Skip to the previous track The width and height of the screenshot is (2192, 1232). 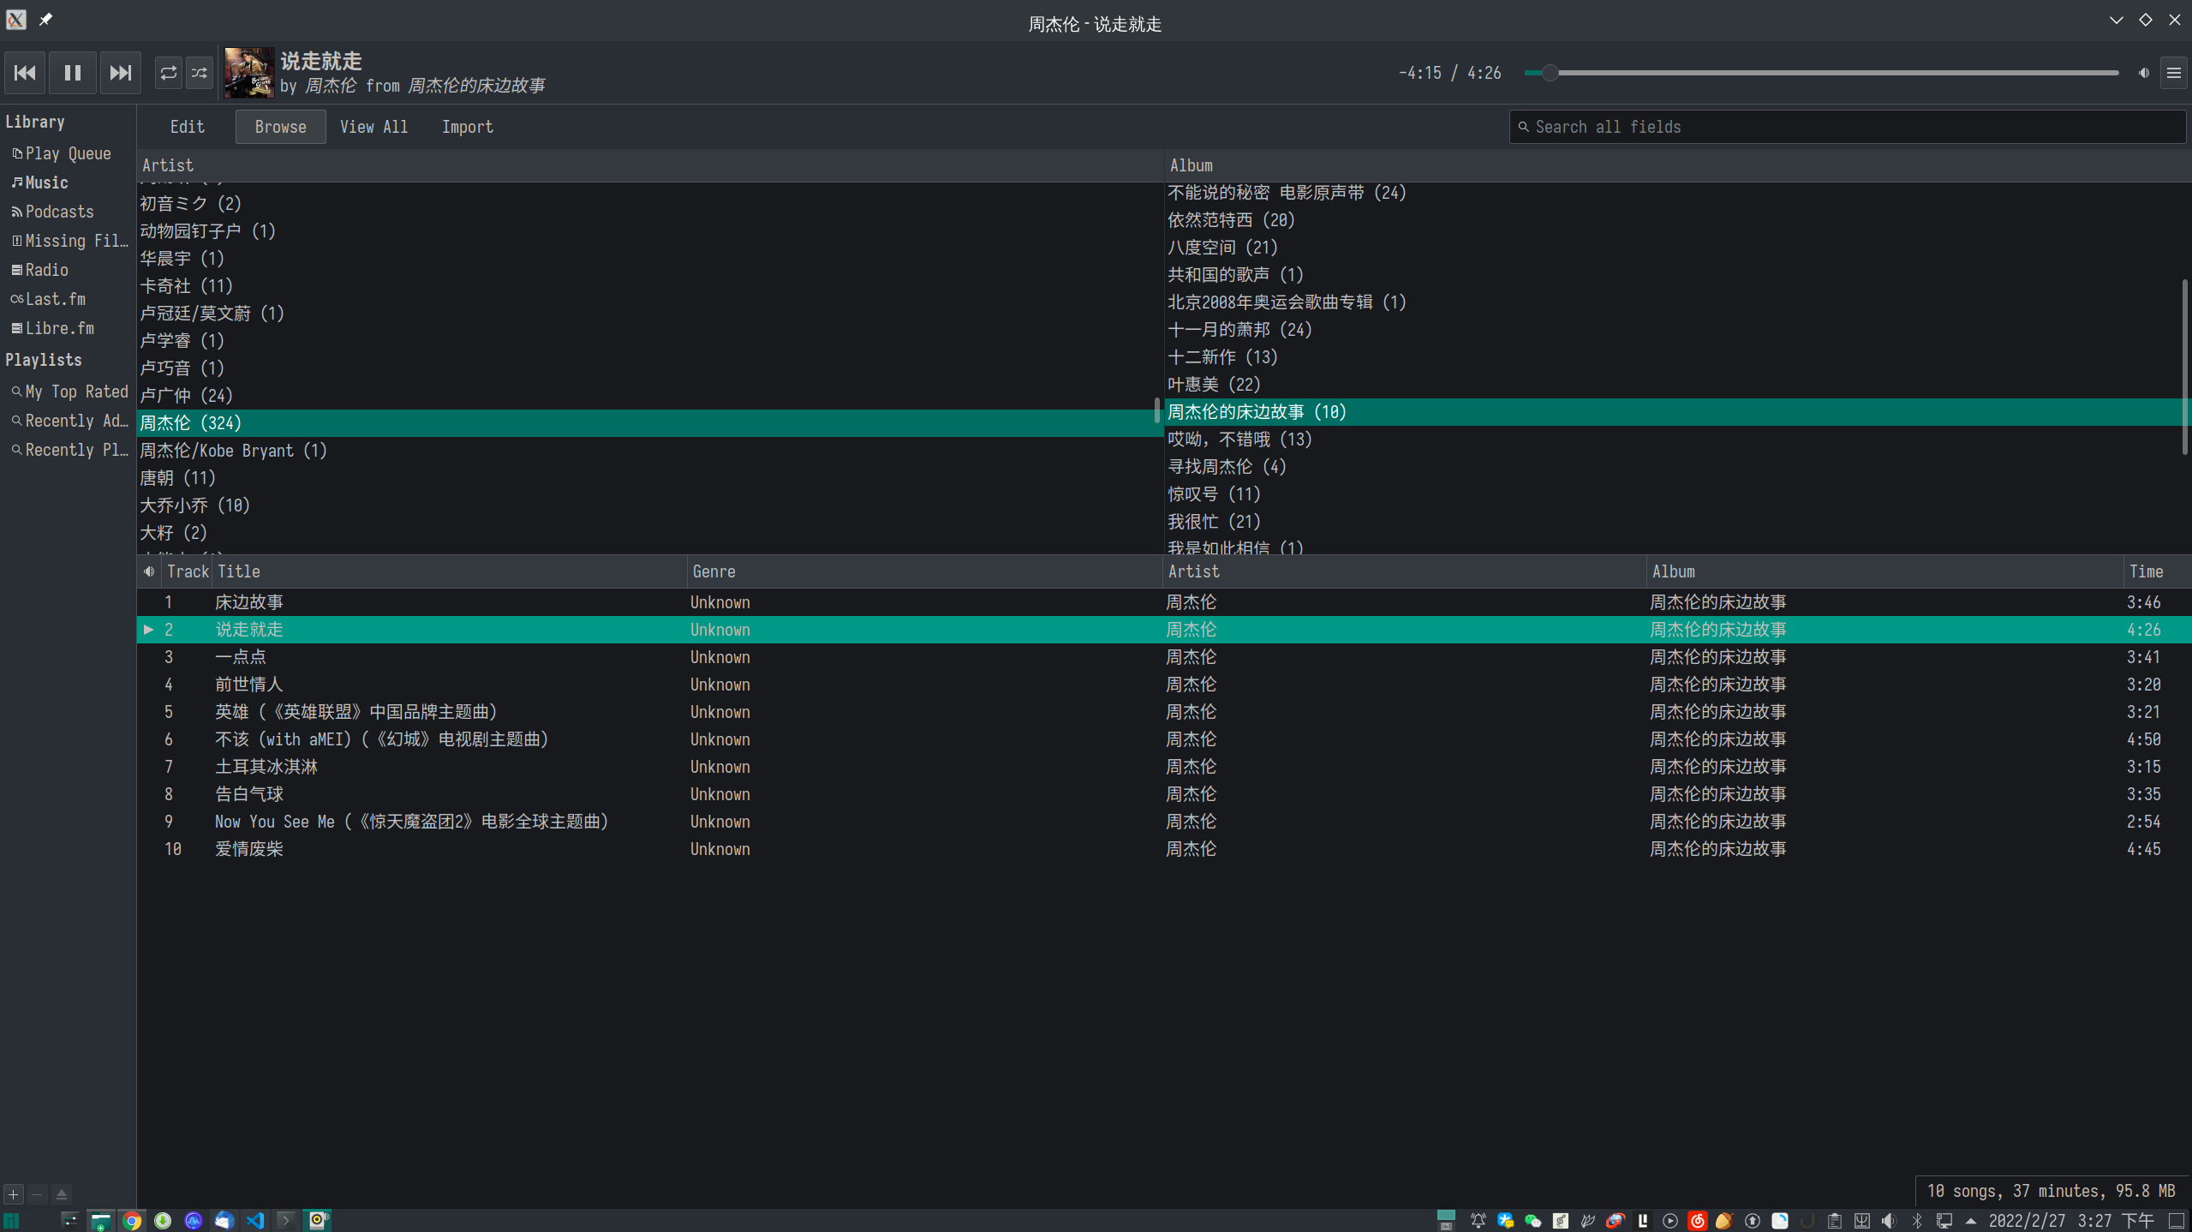click(25, 73)
